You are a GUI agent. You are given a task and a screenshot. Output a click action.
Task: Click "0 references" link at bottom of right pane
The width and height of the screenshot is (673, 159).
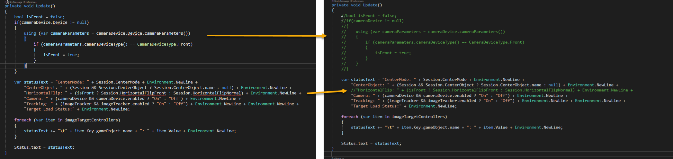coord(337,158)
